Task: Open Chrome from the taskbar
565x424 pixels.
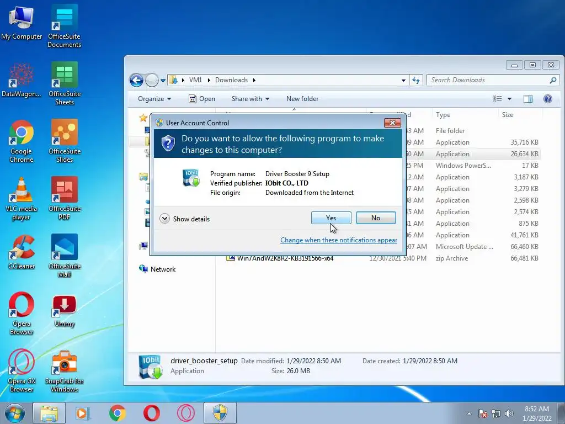Action: pos(118,413)
